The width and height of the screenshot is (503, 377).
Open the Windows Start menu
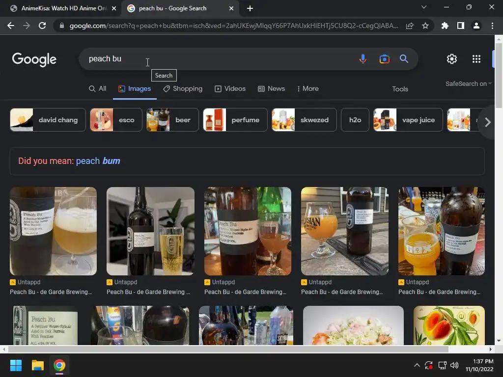coord(16,365)
